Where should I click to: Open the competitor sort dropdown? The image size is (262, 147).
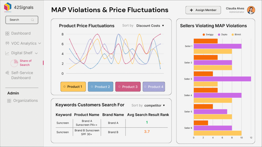[x=154, y=105]
